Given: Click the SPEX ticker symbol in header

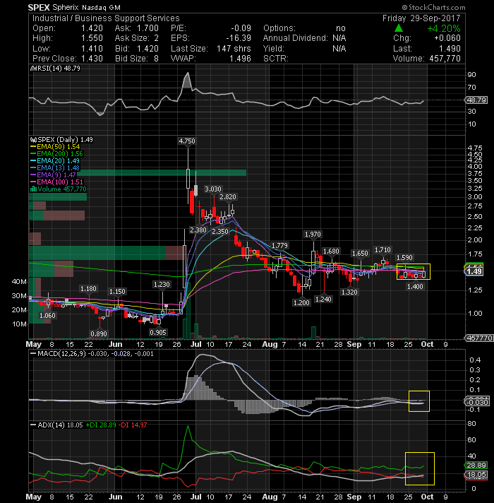Looking at the screenshot, I should (39, 7).
